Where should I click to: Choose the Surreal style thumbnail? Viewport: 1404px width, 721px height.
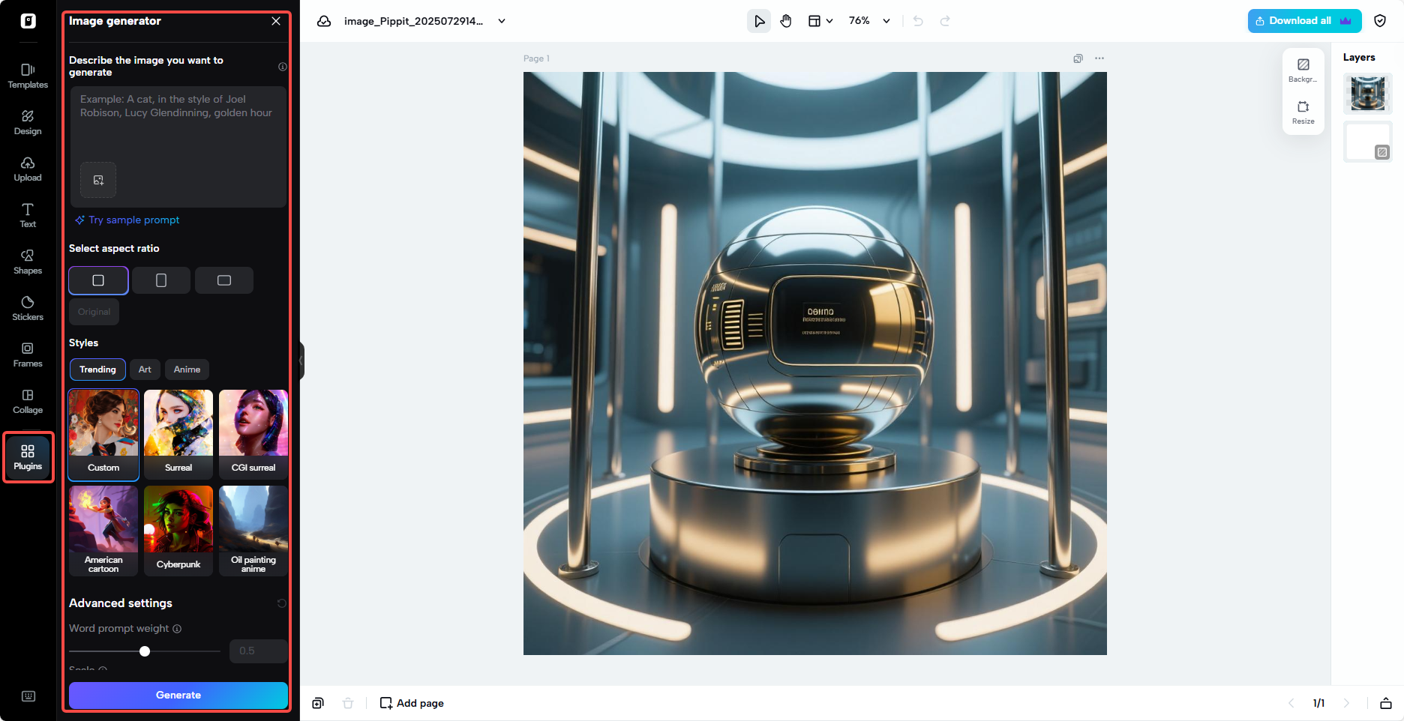178,435
